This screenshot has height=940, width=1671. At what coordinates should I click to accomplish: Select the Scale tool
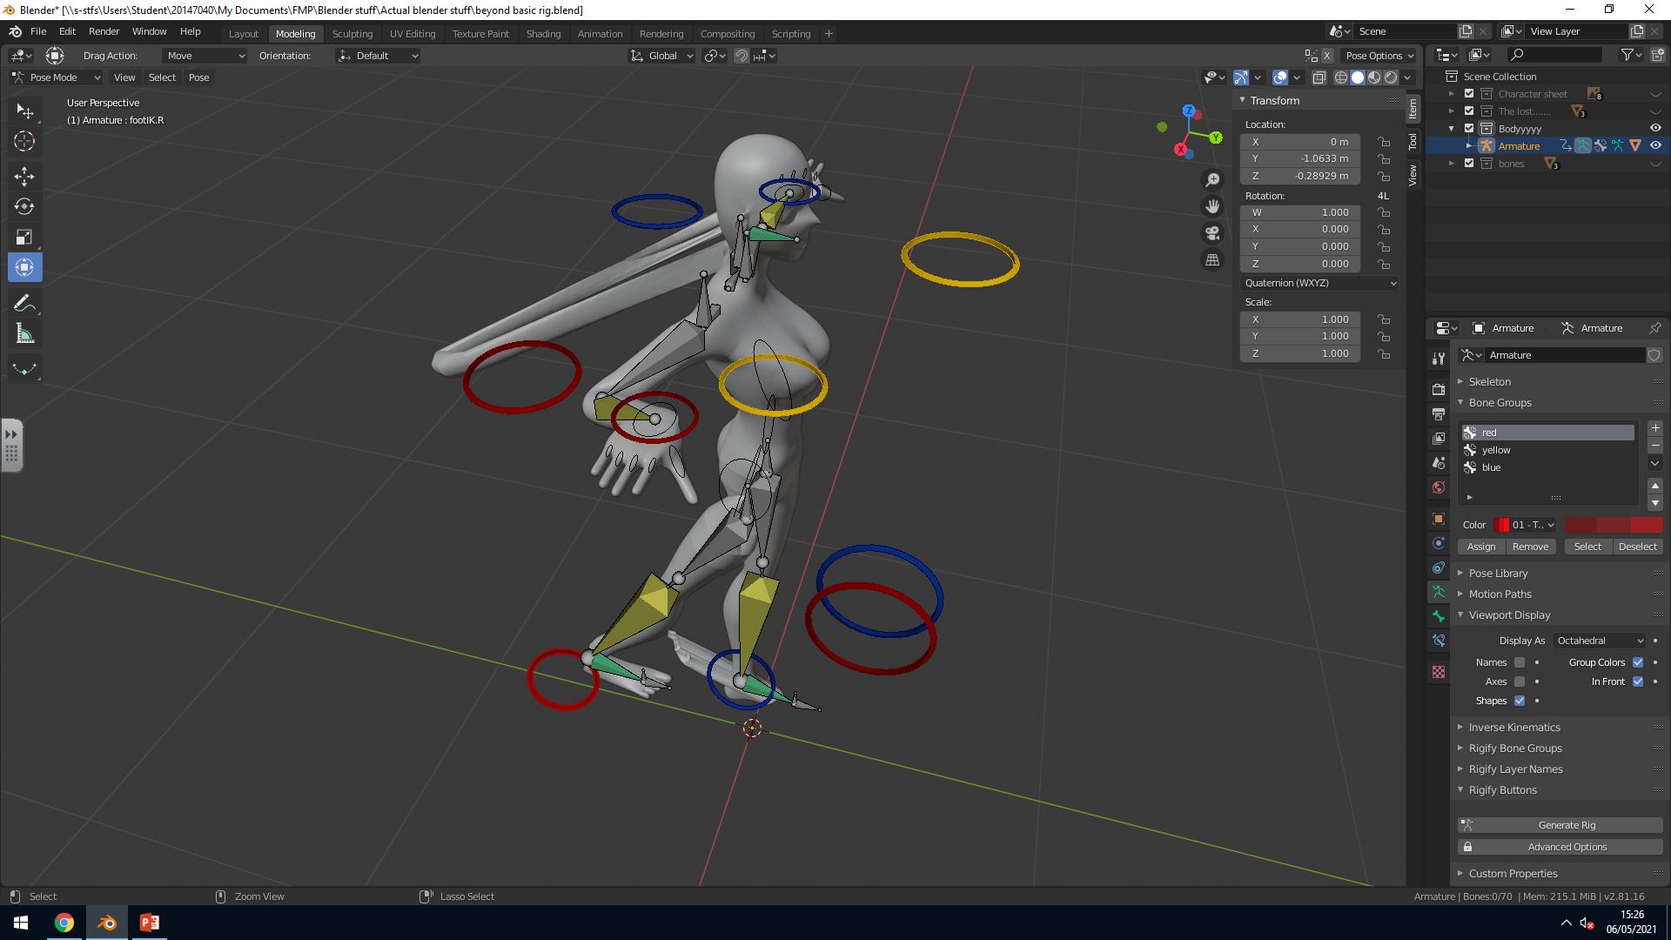pos(24,238)
